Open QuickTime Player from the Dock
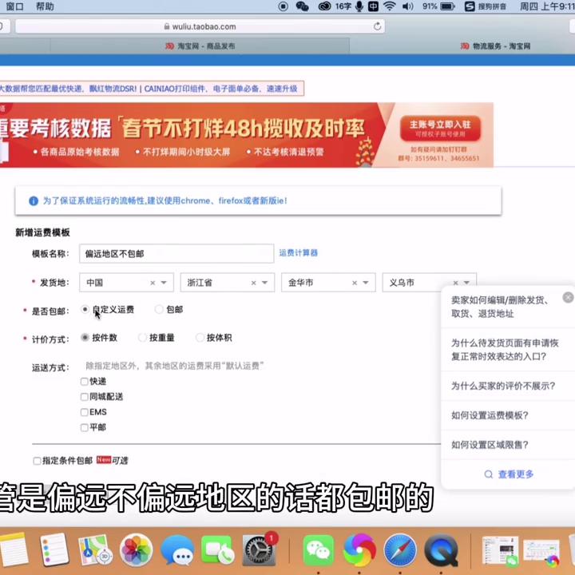This screenshot has height=575, width=575. coord(442,549)
